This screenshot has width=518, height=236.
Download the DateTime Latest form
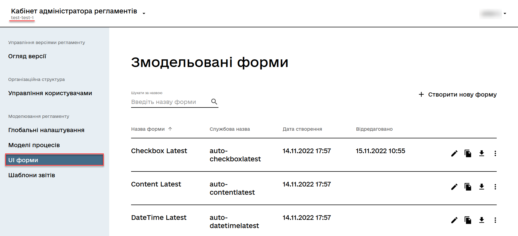point(482,220)
